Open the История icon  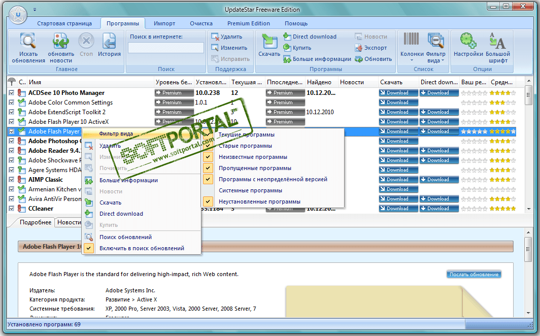click(x=109, y=41)
